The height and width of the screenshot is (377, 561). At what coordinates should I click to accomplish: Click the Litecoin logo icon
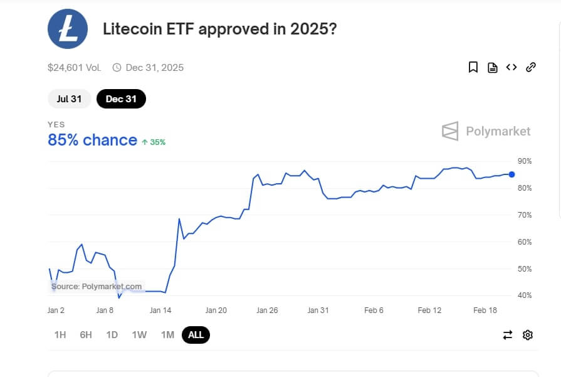pos(68,29)
